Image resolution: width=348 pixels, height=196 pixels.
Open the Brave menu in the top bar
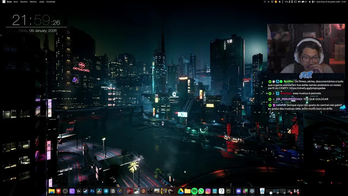coord(9,2)
